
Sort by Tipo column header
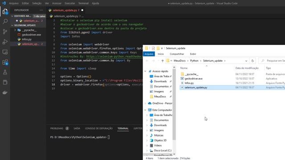[x=268, y=68]
